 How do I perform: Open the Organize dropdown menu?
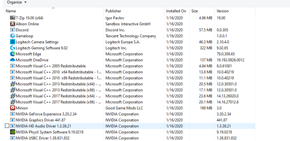click(x=17, y=3)
